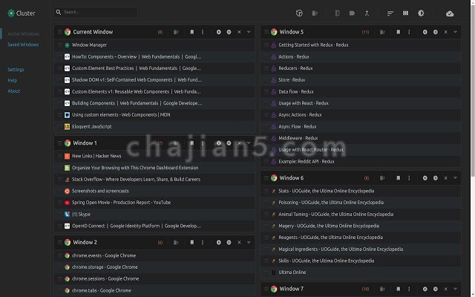Click the Search input field

click(96, 12)
